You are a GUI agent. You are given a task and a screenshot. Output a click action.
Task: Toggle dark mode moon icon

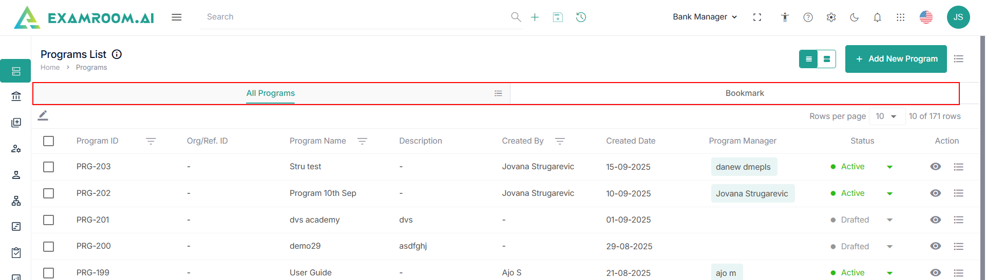point(854,17)
